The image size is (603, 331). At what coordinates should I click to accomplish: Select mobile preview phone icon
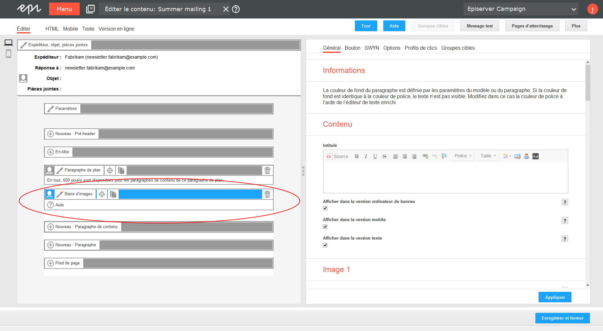pos(9,54)
